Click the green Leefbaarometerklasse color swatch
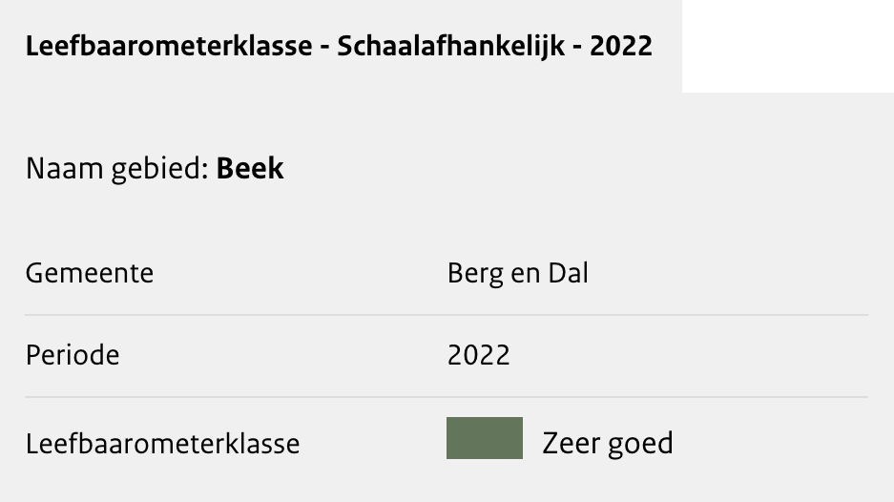This screenshot has height=502, width=894. tap(484, 438)
